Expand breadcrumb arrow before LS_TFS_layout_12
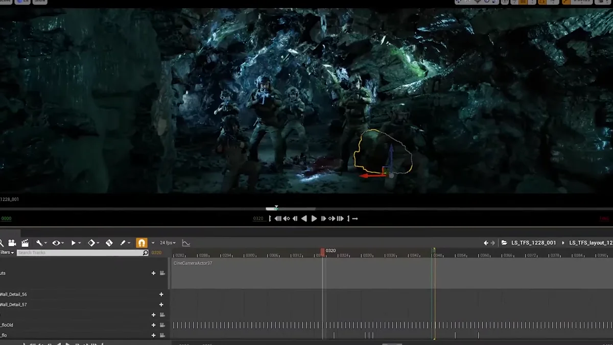Screen dimensions: 613x345 pyautogui.click(x=563, y=243)
